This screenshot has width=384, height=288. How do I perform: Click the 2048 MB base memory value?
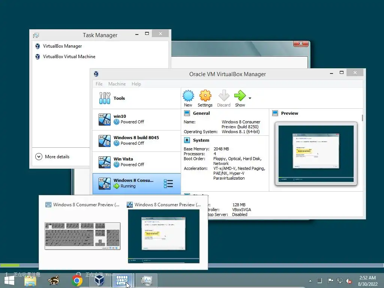click(221, 149)
